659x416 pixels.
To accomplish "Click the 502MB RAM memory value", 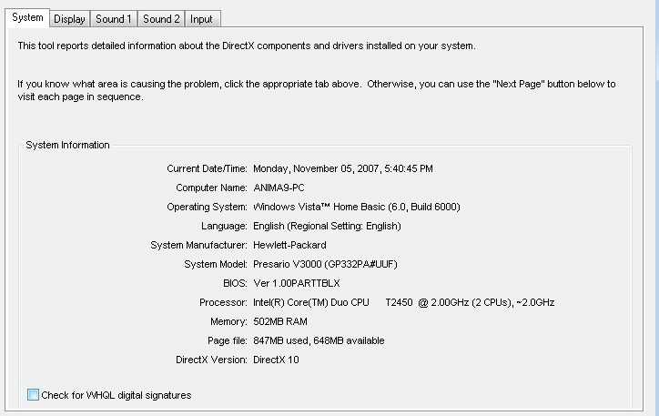I will [x=280, y=321].
